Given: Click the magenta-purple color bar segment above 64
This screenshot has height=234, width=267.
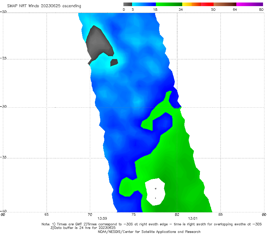Looking at the screenshot, I should click(250, 4).
